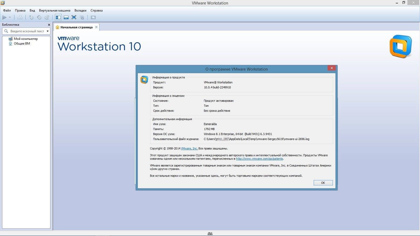Open the Справка menu
The width and height of the screenshot is (420, 236).
97,10
